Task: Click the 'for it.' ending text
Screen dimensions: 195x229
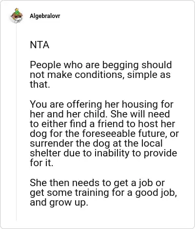Action: click(41, 163)
